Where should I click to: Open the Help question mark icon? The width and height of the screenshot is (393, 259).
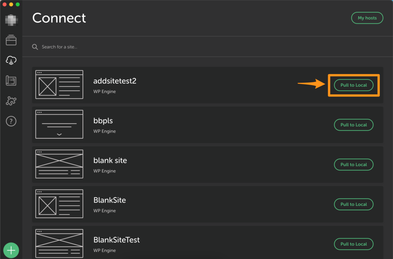tap(11, 121)
